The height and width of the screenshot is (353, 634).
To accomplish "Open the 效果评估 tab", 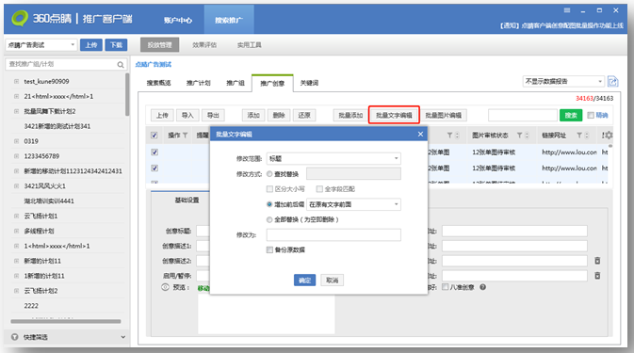I will pos(204,45).
